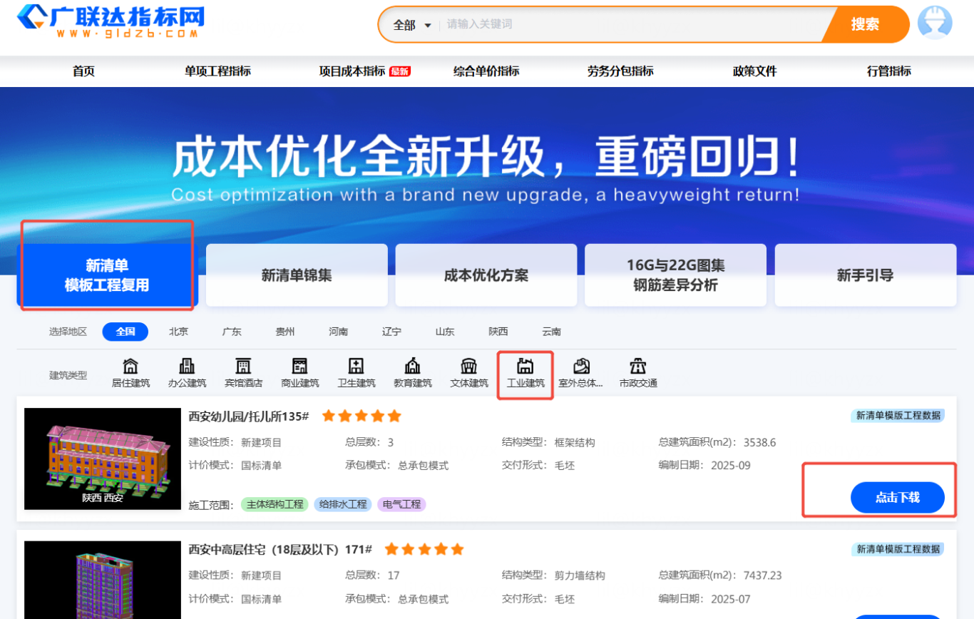The image size is (974, 619).
Task: Select the 办公建筑 building type icon
Action: pos(186,372)
